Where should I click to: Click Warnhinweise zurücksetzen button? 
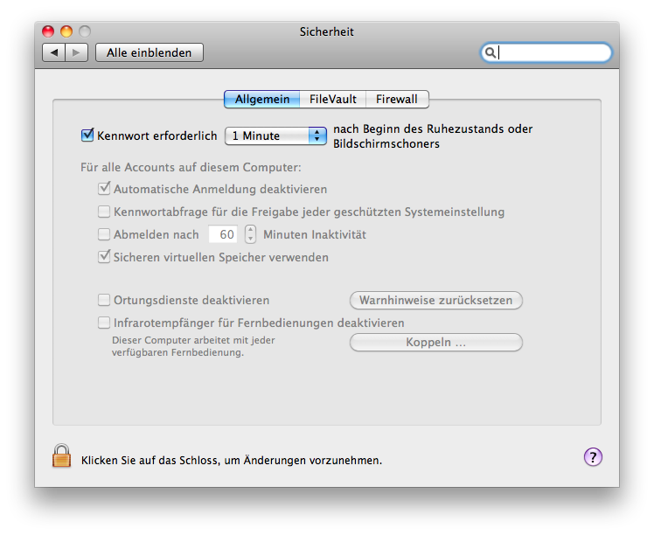point(436,300)
